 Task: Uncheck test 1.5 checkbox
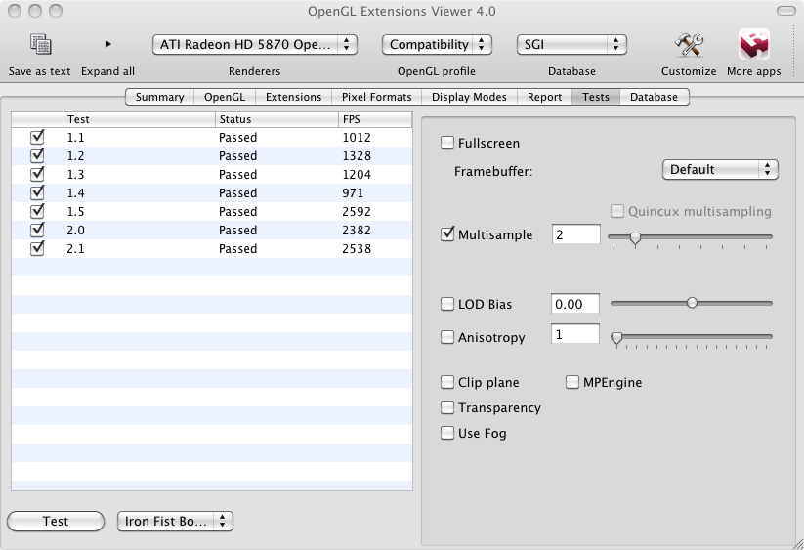click(37, 211)
